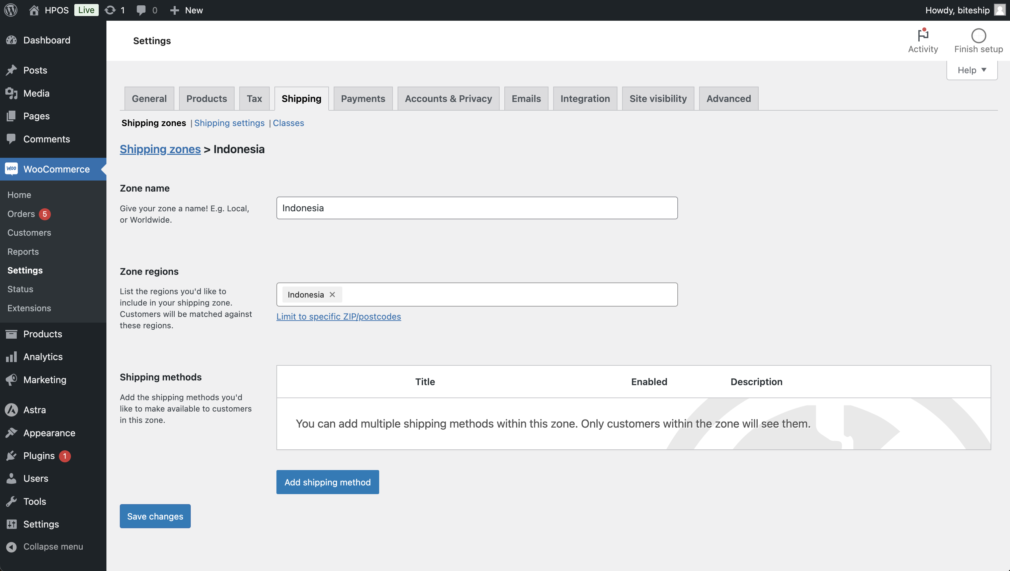Click the Settings sliders icon in sidebar
Screen dimensions: 1010x571
tap(11, 524)
